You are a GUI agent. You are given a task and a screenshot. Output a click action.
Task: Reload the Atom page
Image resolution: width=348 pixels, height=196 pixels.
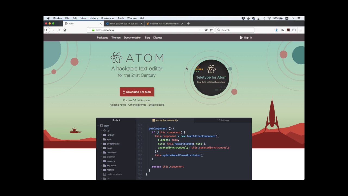click(59, 30)
